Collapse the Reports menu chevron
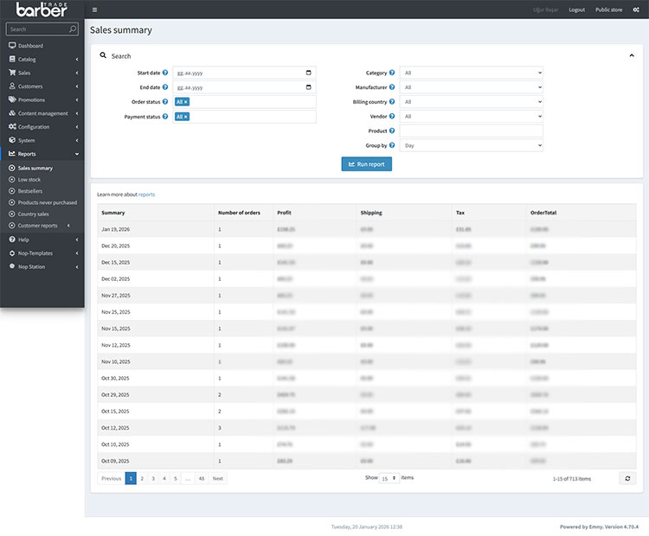Image resolution: width=649 pixels, height=536 pixels. [77, 154]
